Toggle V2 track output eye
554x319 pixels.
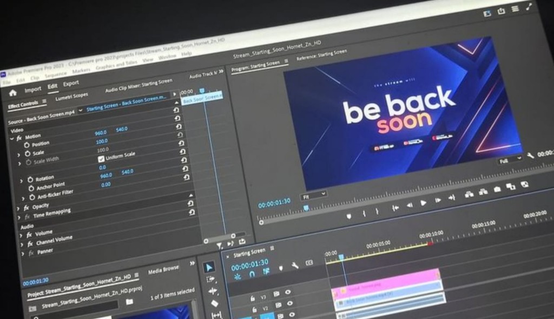(290, 303)
